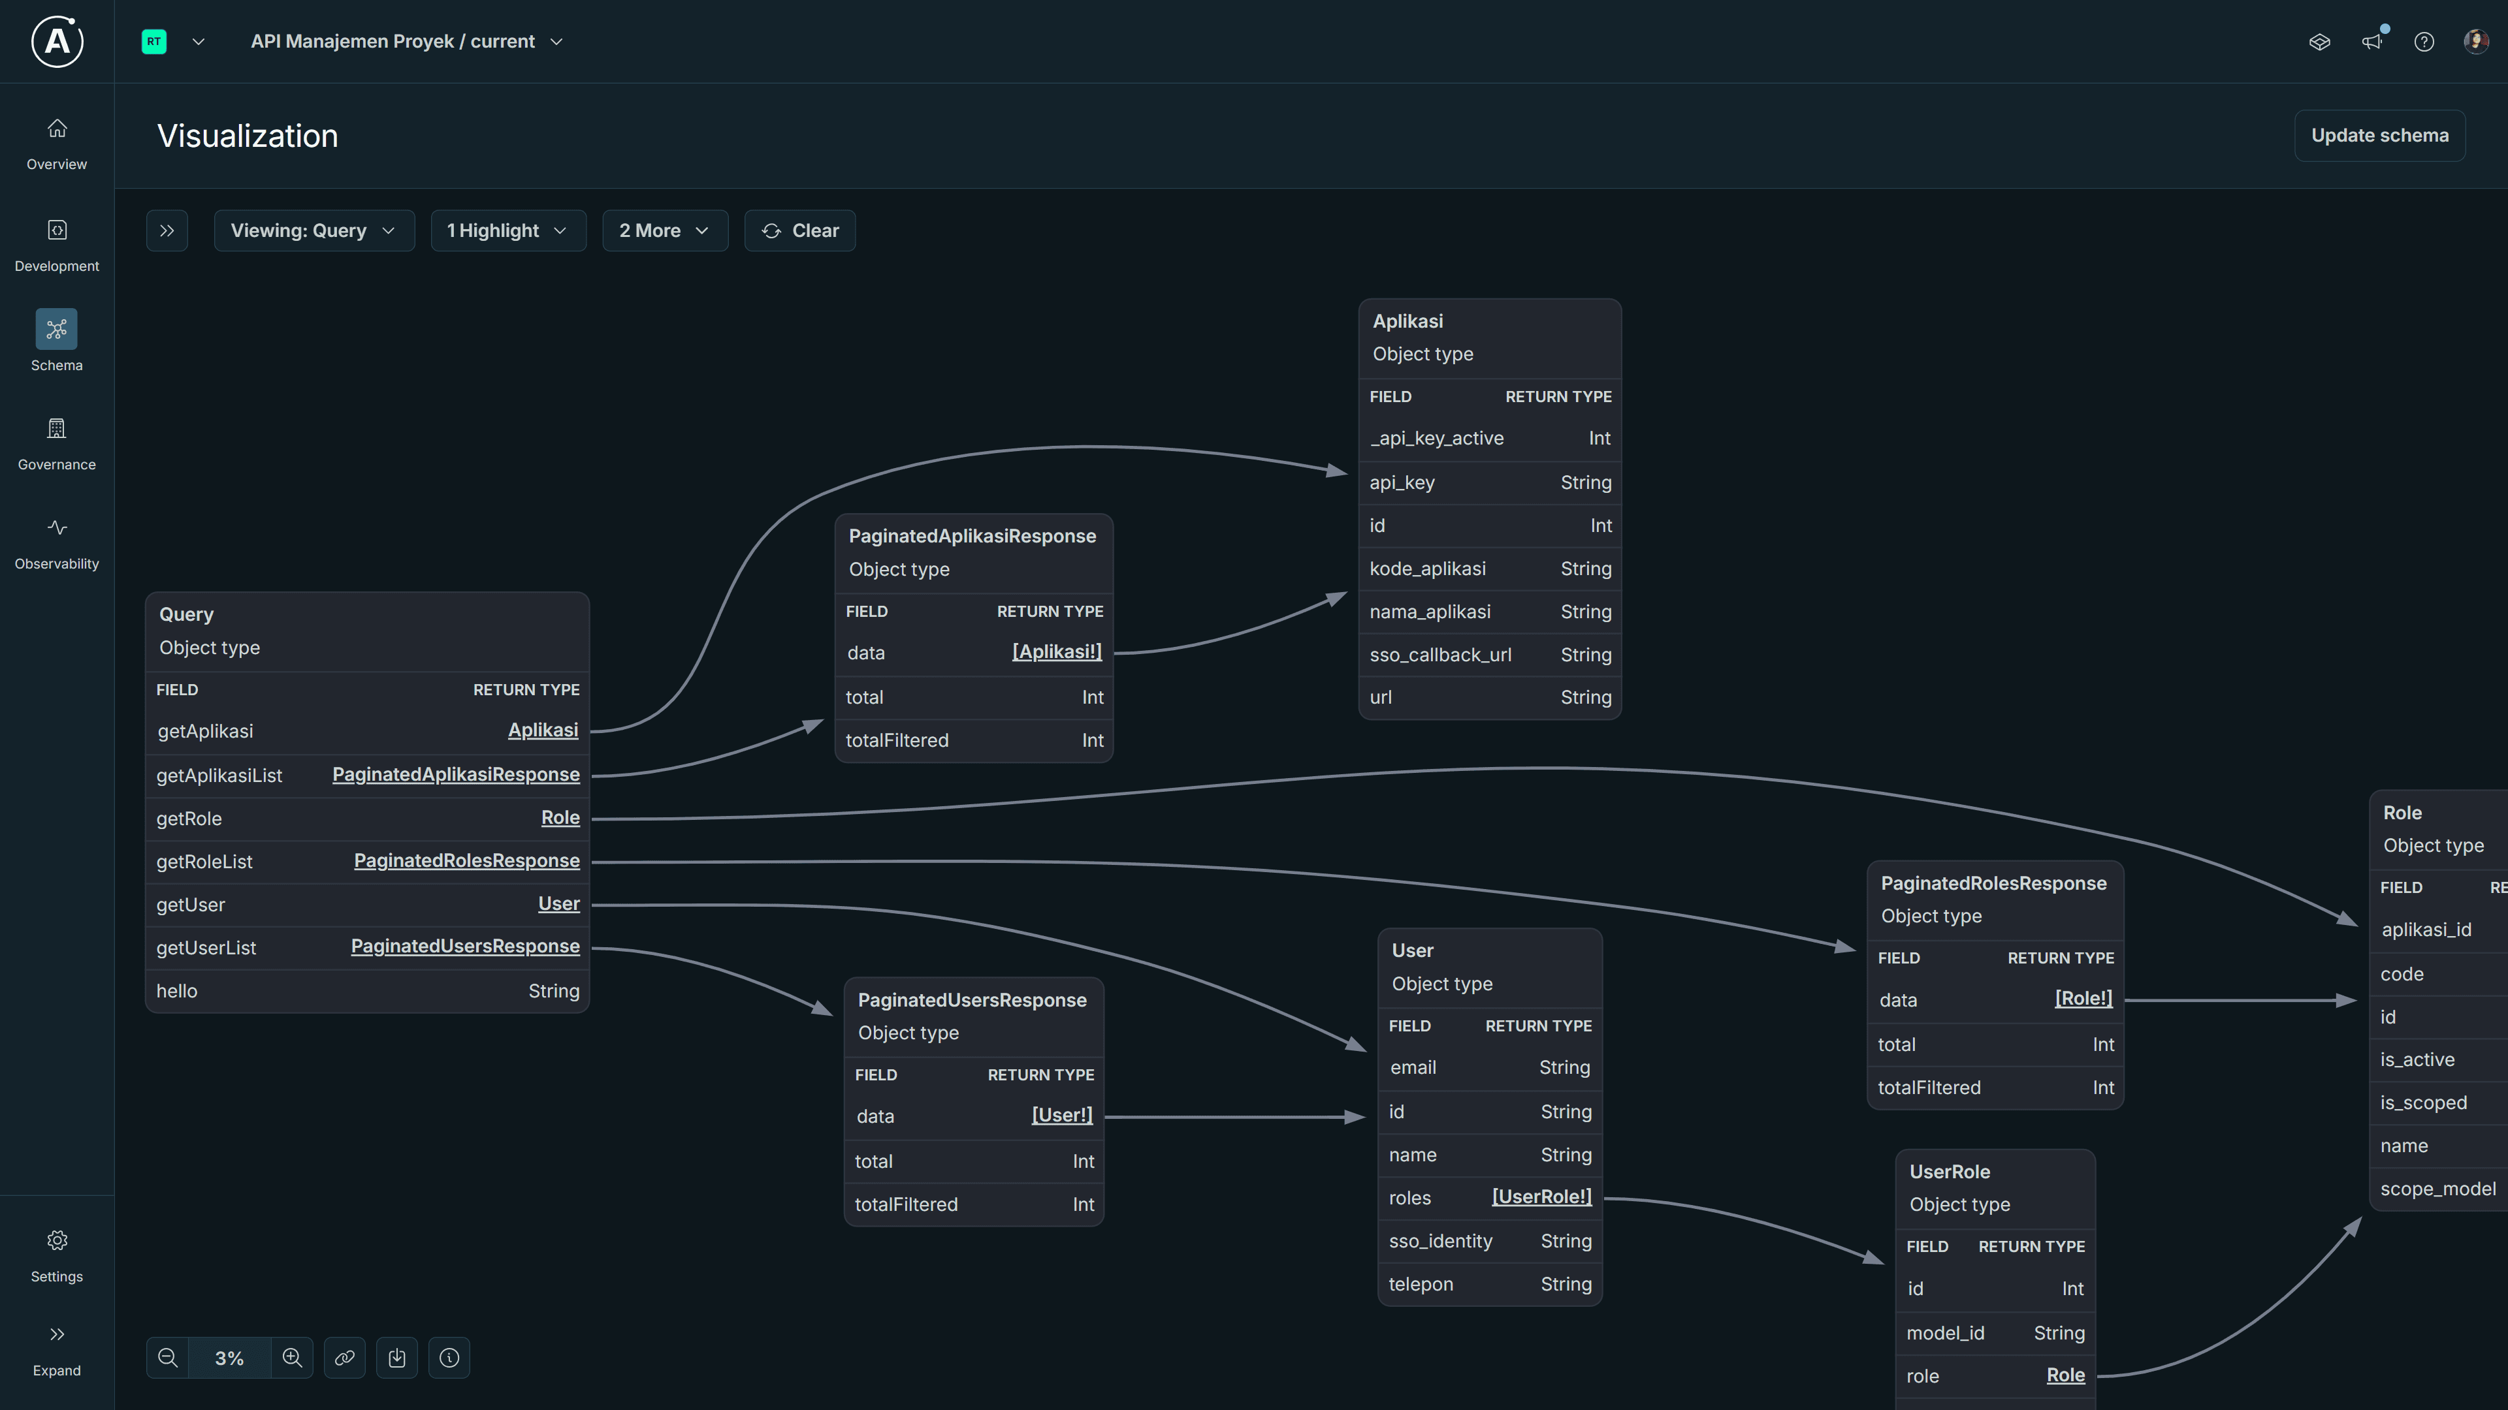Open the 1 Highlight dropdown
2508x1410 pixels.
[x=507, y=230]
